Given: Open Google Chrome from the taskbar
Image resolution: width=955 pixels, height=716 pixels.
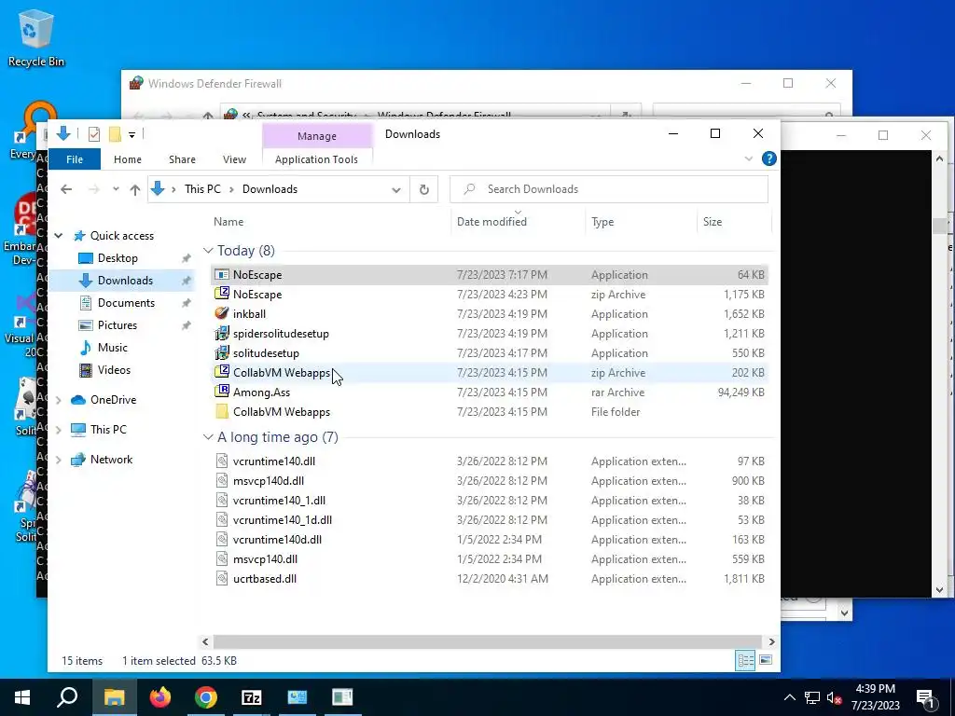Looking at the screenshot, I should [206, 697].
